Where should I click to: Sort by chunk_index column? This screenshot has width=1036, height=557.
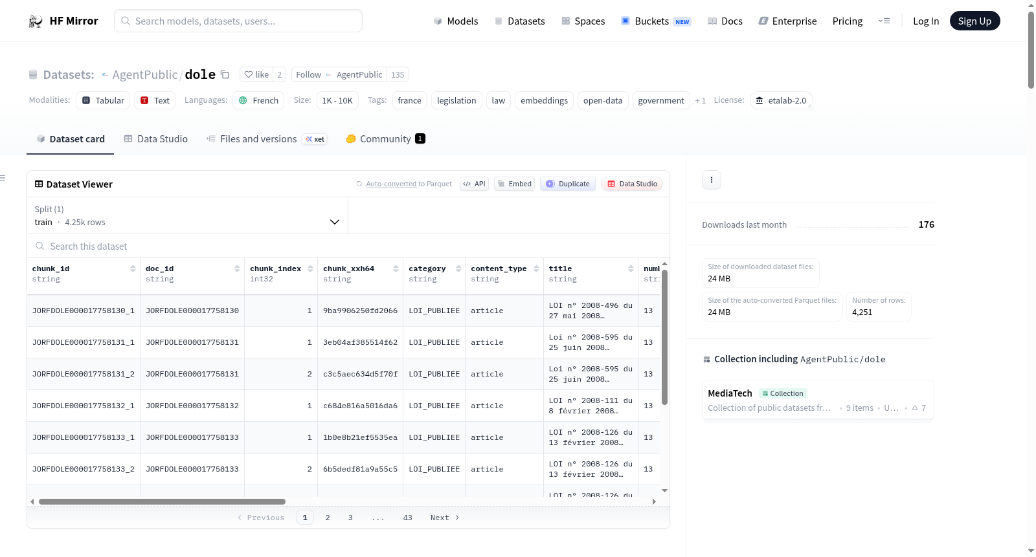310,268
